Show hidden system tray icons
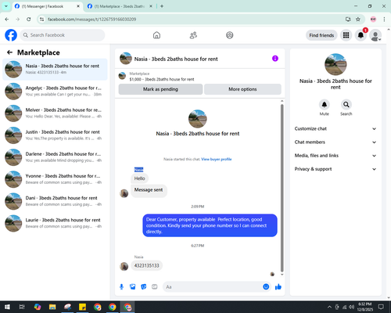 point(329,307)
